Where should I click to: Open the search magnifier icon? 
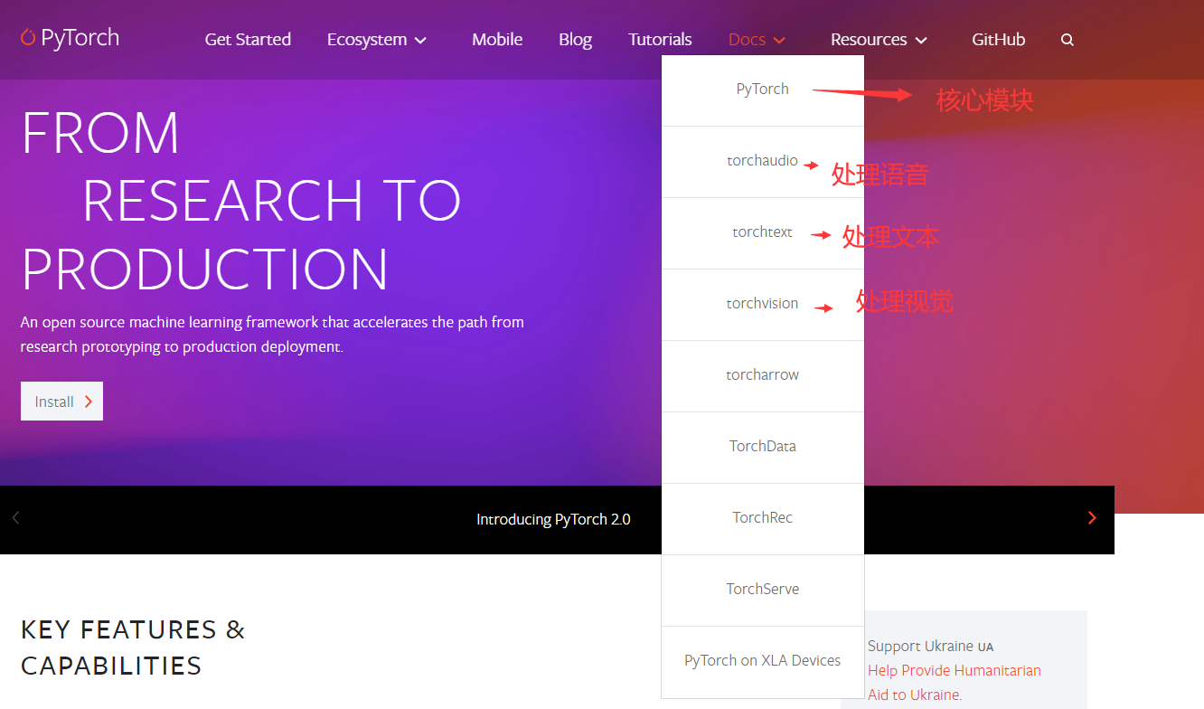click(1068, 40)
